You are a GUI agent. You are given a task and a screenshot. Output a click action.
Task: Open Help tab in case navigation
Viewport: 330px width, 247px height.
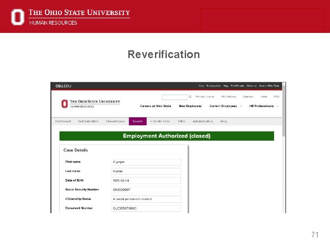click(224, 121)
